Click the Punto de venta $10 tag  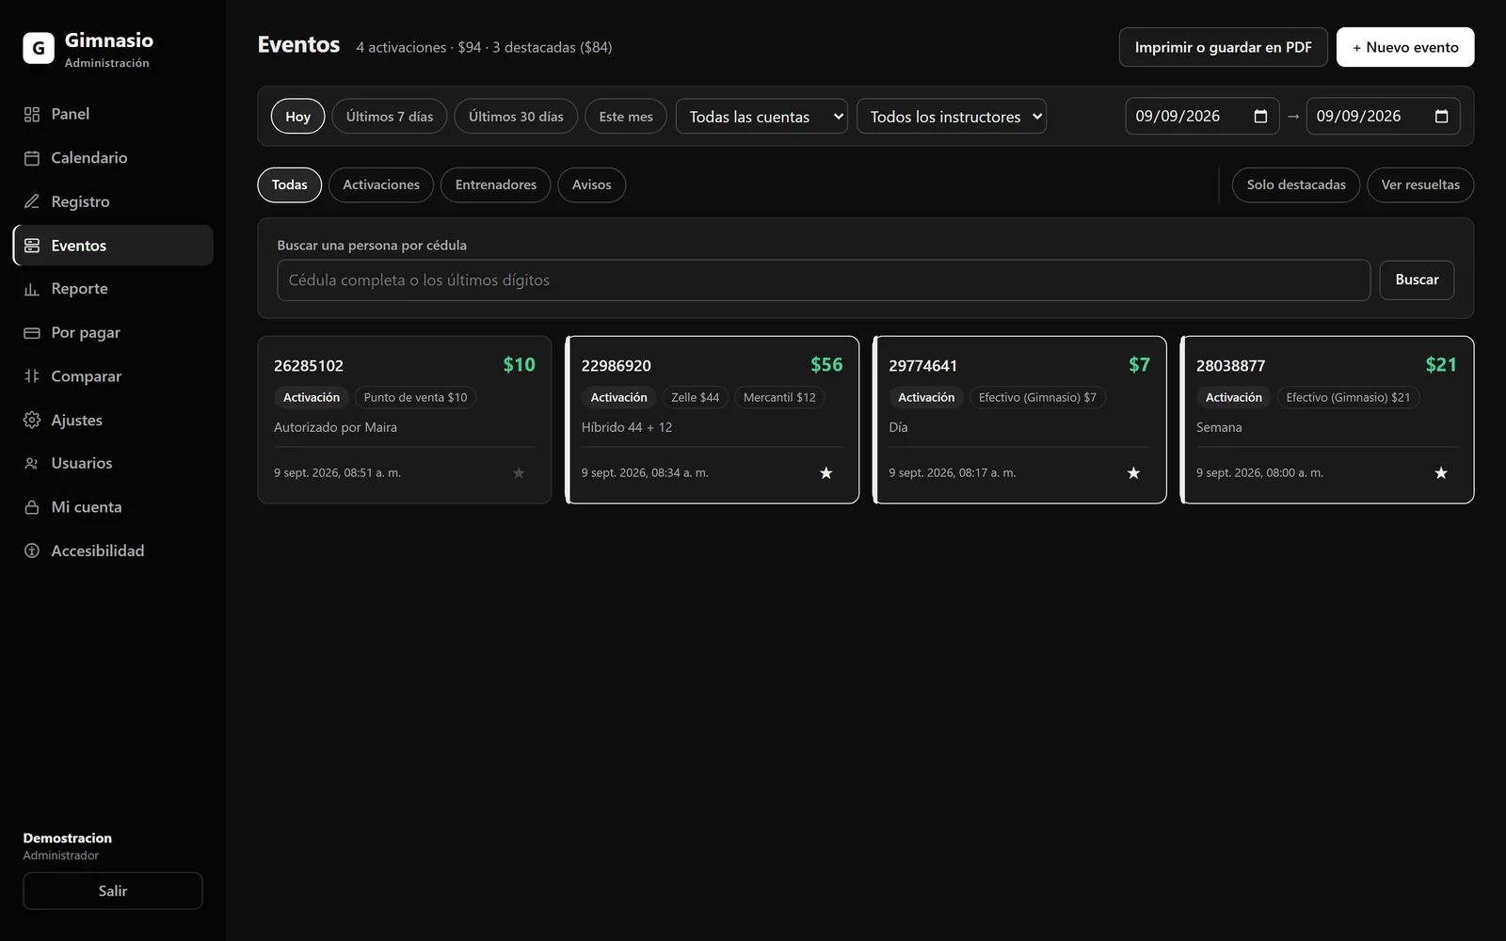coord(415,398)
